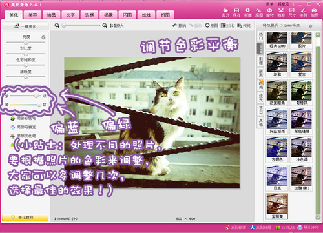Click the 对比度 contrast slider handle
The height and width of the screenshot is (233, 323).
[x=26, y=54]
